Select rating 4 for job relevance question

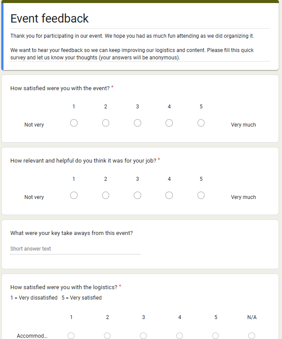pos(169,196)
